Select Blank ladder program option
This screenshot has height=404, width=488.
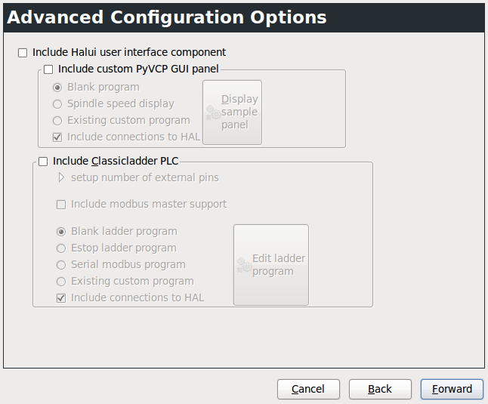[x=62, y=232]
